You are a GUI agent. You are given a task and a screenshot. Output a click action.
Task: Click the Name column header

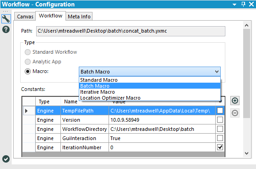click(x=71, y=101)
